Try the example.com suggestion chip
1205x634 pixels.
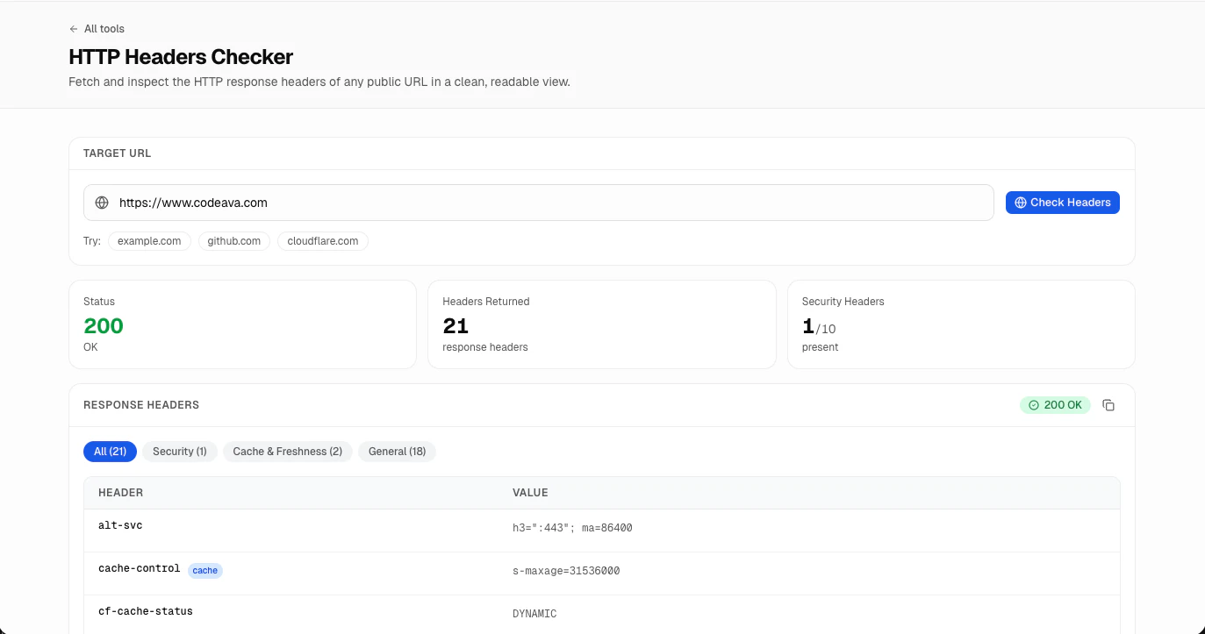149,240
